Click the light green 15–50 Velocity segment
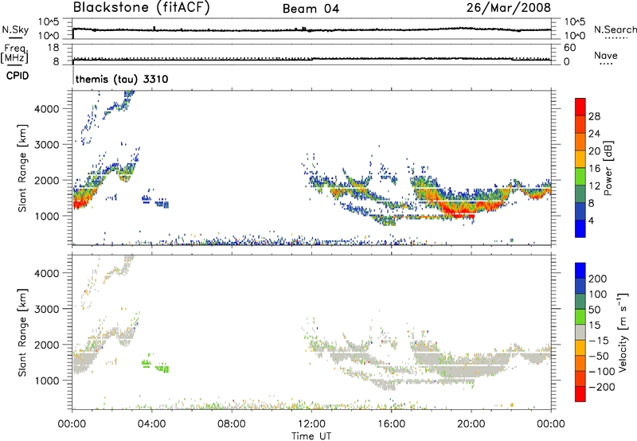The width and height of the screenshot is (637, 441). 580,317
